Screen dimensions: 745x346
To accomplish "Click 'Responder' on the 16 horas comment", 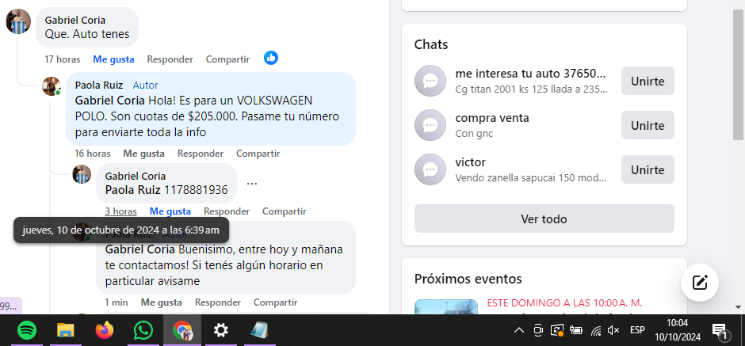I will pyautogui.click(x=201, y=154).
